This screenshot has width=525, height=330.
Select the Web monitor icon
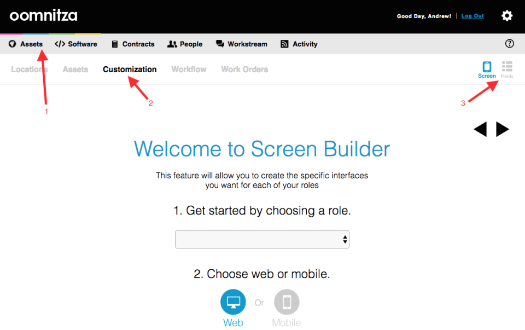tap(233, 302)
